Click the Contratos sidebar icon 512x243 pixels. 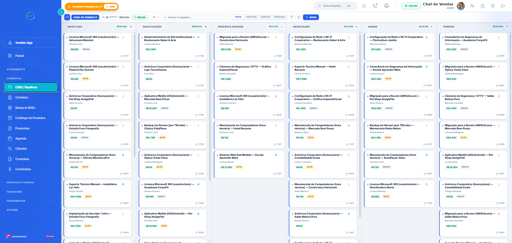[x=10, y=159]
